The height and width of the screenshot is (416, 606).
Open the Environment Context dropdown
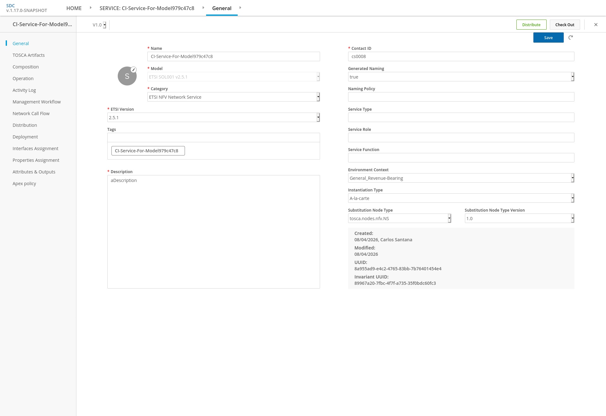(x=461, y=178)
